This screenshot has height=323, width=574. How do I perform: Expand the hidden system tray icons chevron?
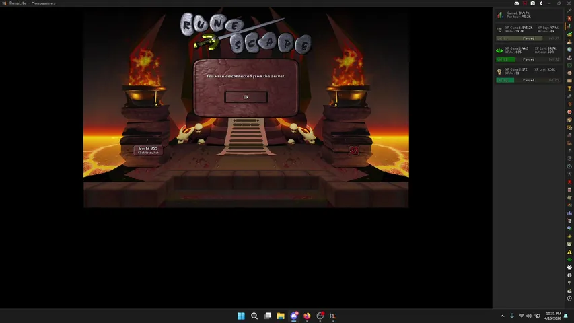(x=502, y=316)
